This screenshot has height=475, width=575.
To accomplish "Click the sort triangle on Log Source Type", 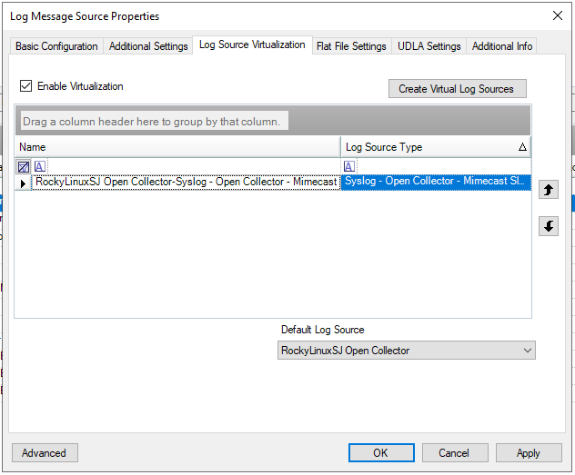I will click(x=522, y=147).
